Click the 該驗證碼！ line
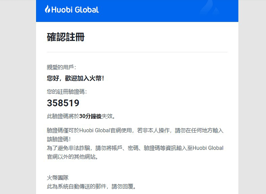Screen dimensions: 266x194 [59, 139]
